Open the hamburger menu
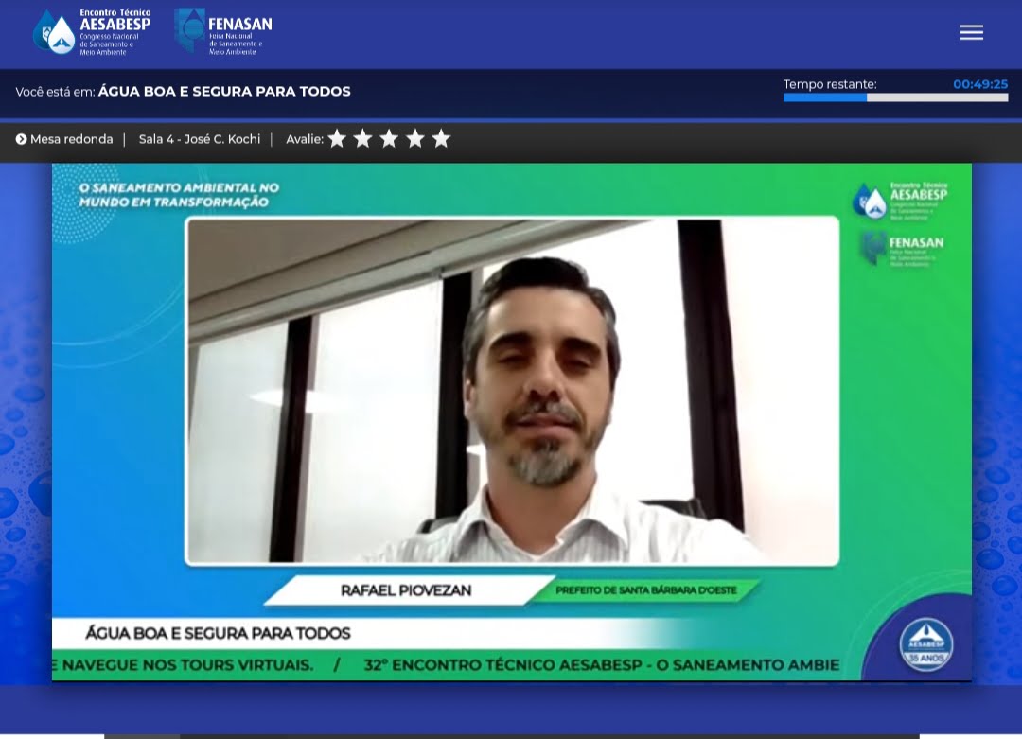The image size is (1022, 739). pos(971,33)
